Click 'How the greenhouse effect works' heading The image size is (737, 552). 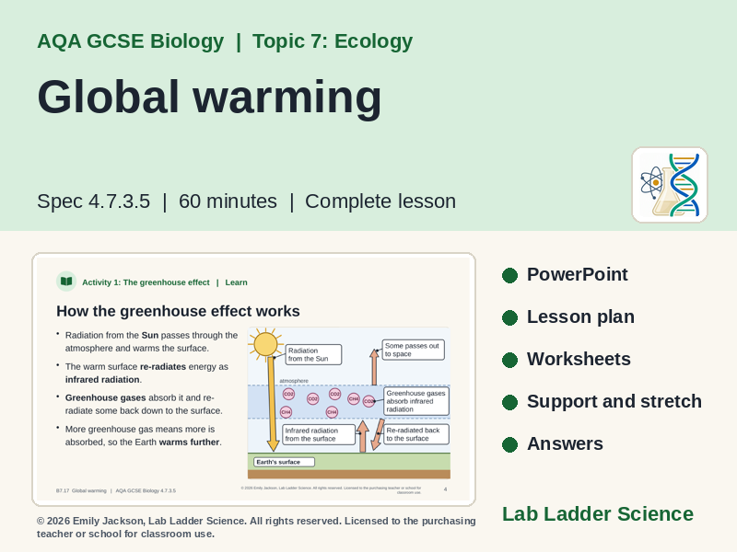(178, 311)
